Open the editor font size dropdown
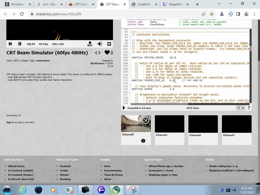 click(241, 108)
